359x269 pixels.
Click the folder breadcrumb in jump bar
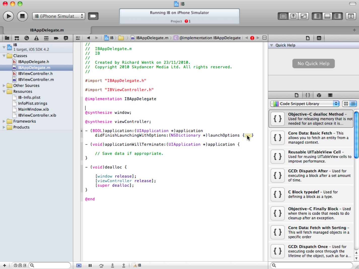coord(121,38)
